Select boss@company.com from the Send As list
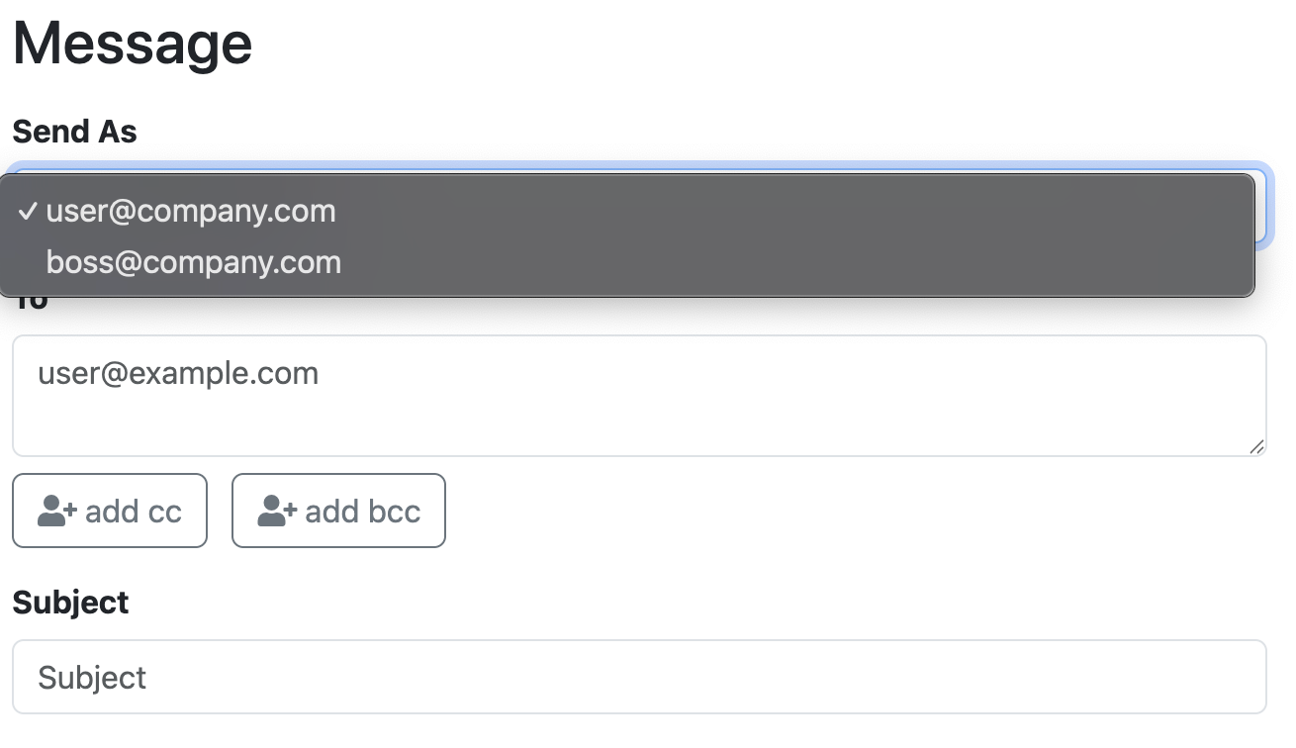 pos(627,262)
